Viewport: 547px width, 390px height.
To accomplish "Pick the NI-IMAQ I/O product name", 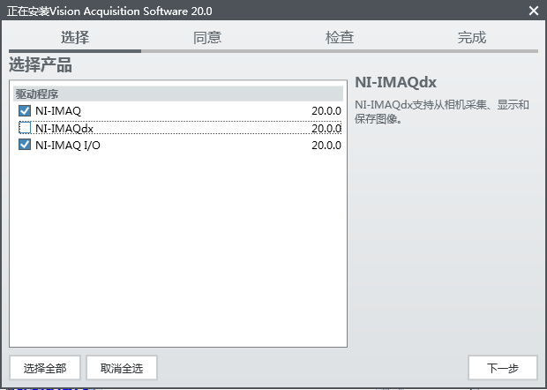I will pyautogui.click(x=68, y=145).
